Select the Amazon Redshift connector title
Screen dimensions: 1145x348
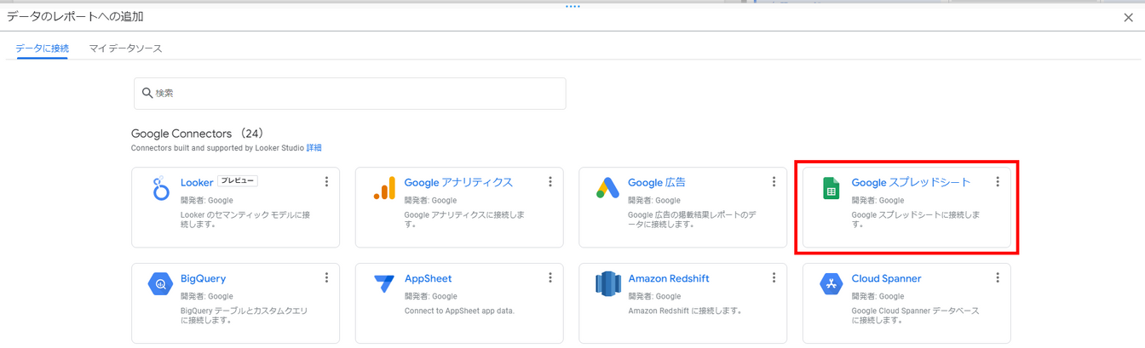click(669, 278)
